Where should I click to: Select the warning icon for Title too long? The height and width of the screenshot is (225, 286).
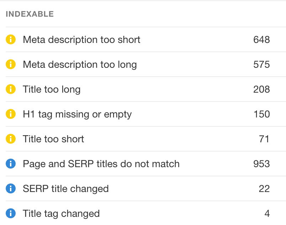coord(11,89)
